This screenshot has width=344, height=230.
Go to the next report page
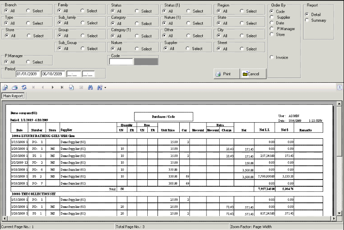(52, 87)
